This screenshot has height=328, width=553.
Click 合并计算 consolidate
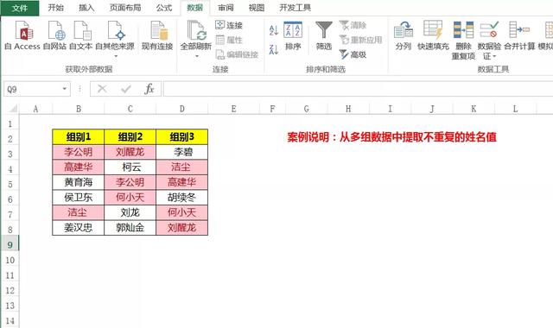point(519,35)
